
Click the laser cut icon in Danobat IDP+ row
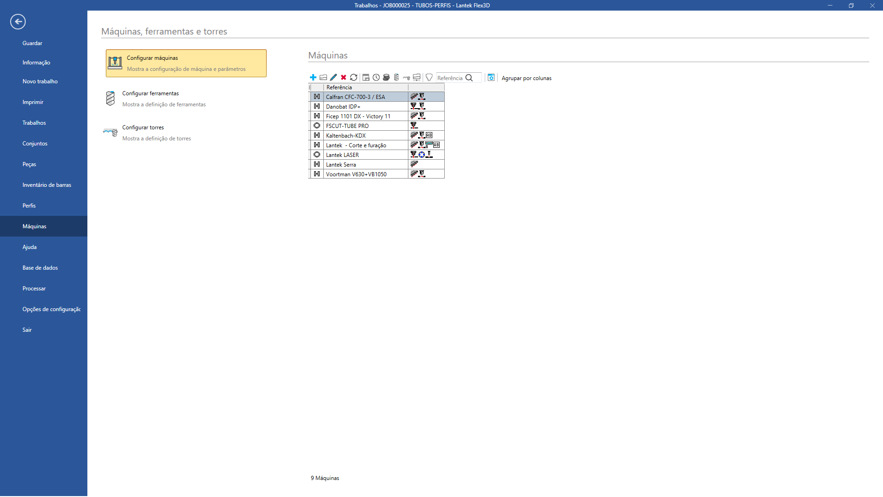click(414, 106)
